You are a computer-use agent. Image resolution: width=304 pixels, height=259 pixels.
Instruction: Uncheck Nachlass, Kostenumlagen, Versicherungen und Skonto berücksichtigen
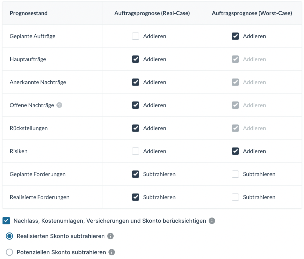[x=6, y=221]
